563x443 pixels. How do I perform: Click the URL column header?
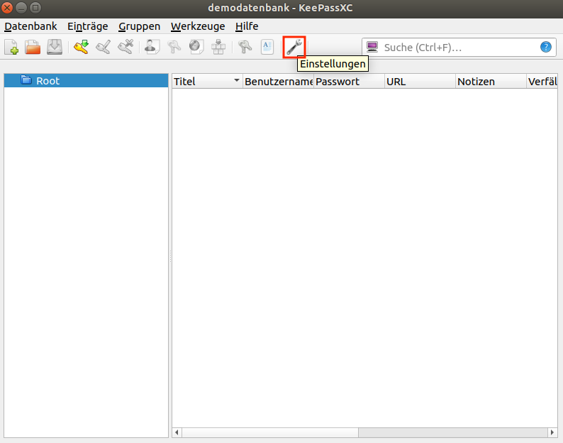(418, 81)
